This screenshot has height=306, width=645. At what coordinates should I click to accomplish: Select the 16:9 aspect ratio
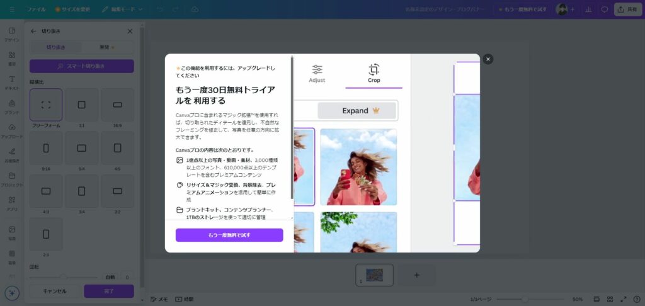pos(118,105)
